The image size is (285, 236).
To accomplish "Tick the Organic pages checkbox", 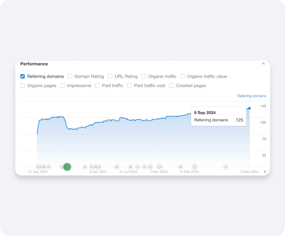I will click(x=23, y=85).
